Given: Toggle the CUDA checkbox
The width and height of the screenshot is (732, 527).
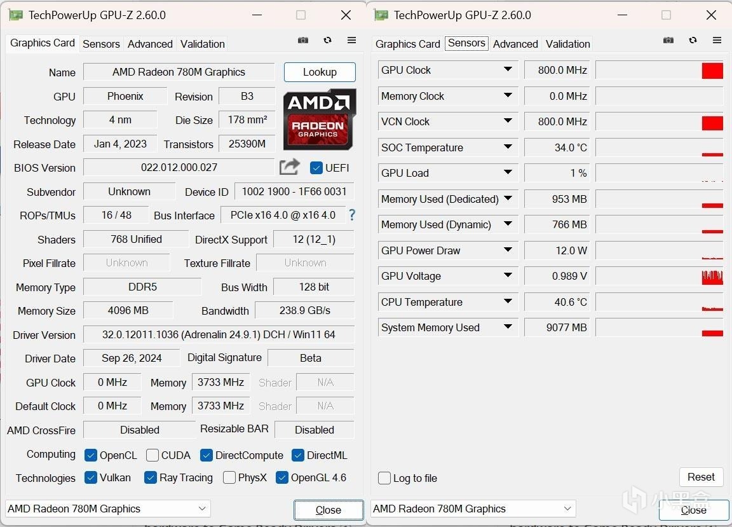Looking at the screenshot, I should click(152, 455).
